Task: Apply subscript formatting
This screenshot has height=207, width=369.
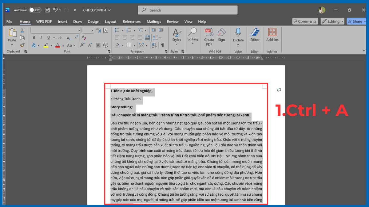Action: coord(68,38)
